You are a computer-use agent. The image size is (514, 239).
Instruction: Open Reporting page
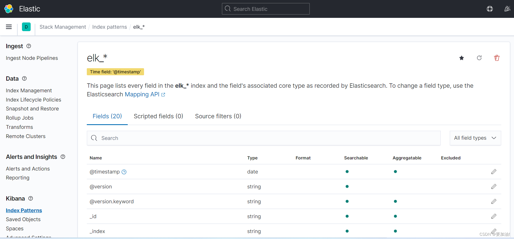click(18, 178)
